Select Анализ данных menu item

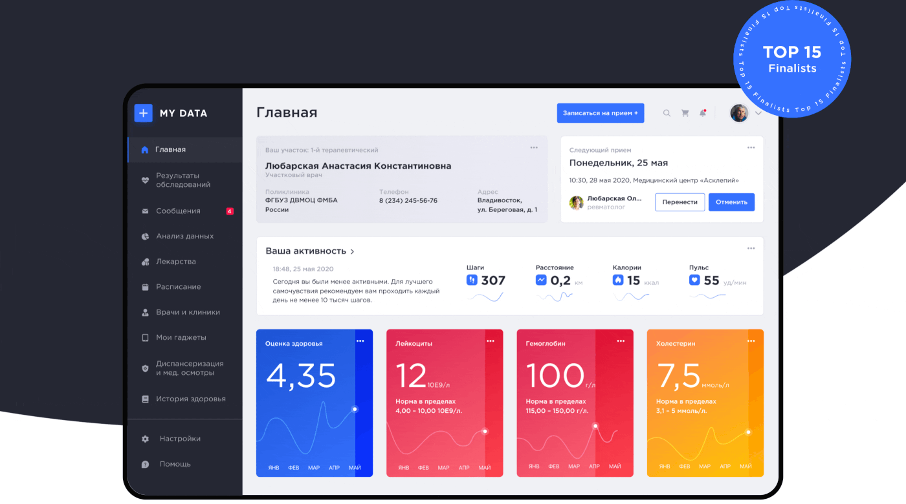pyautogui.click(x=185, y=236)
